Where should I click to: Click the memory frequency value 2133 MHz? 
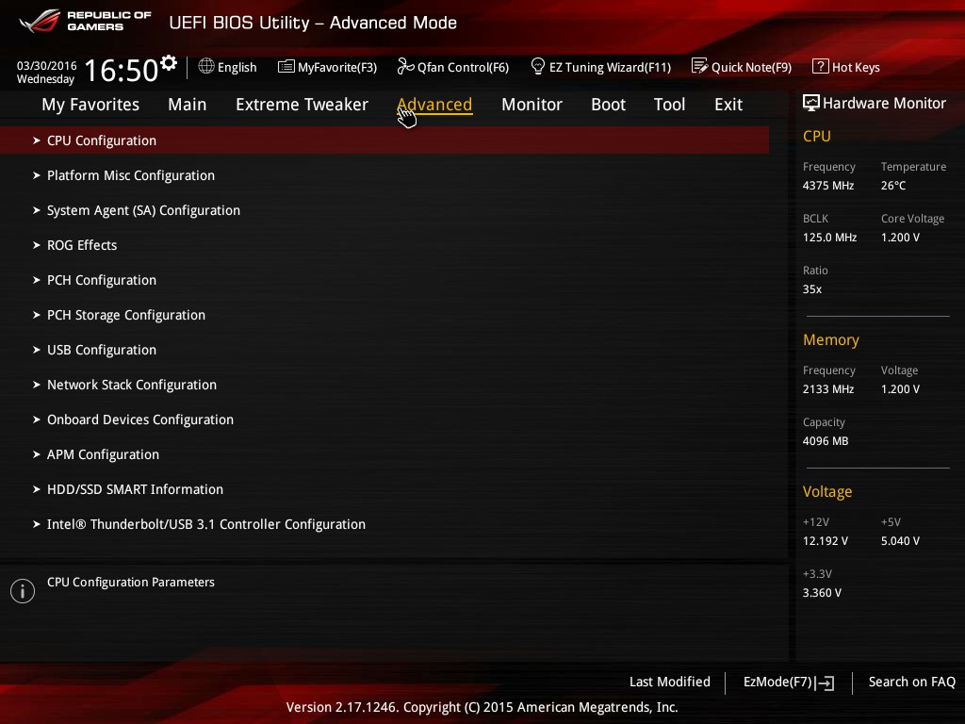(827, 389)
